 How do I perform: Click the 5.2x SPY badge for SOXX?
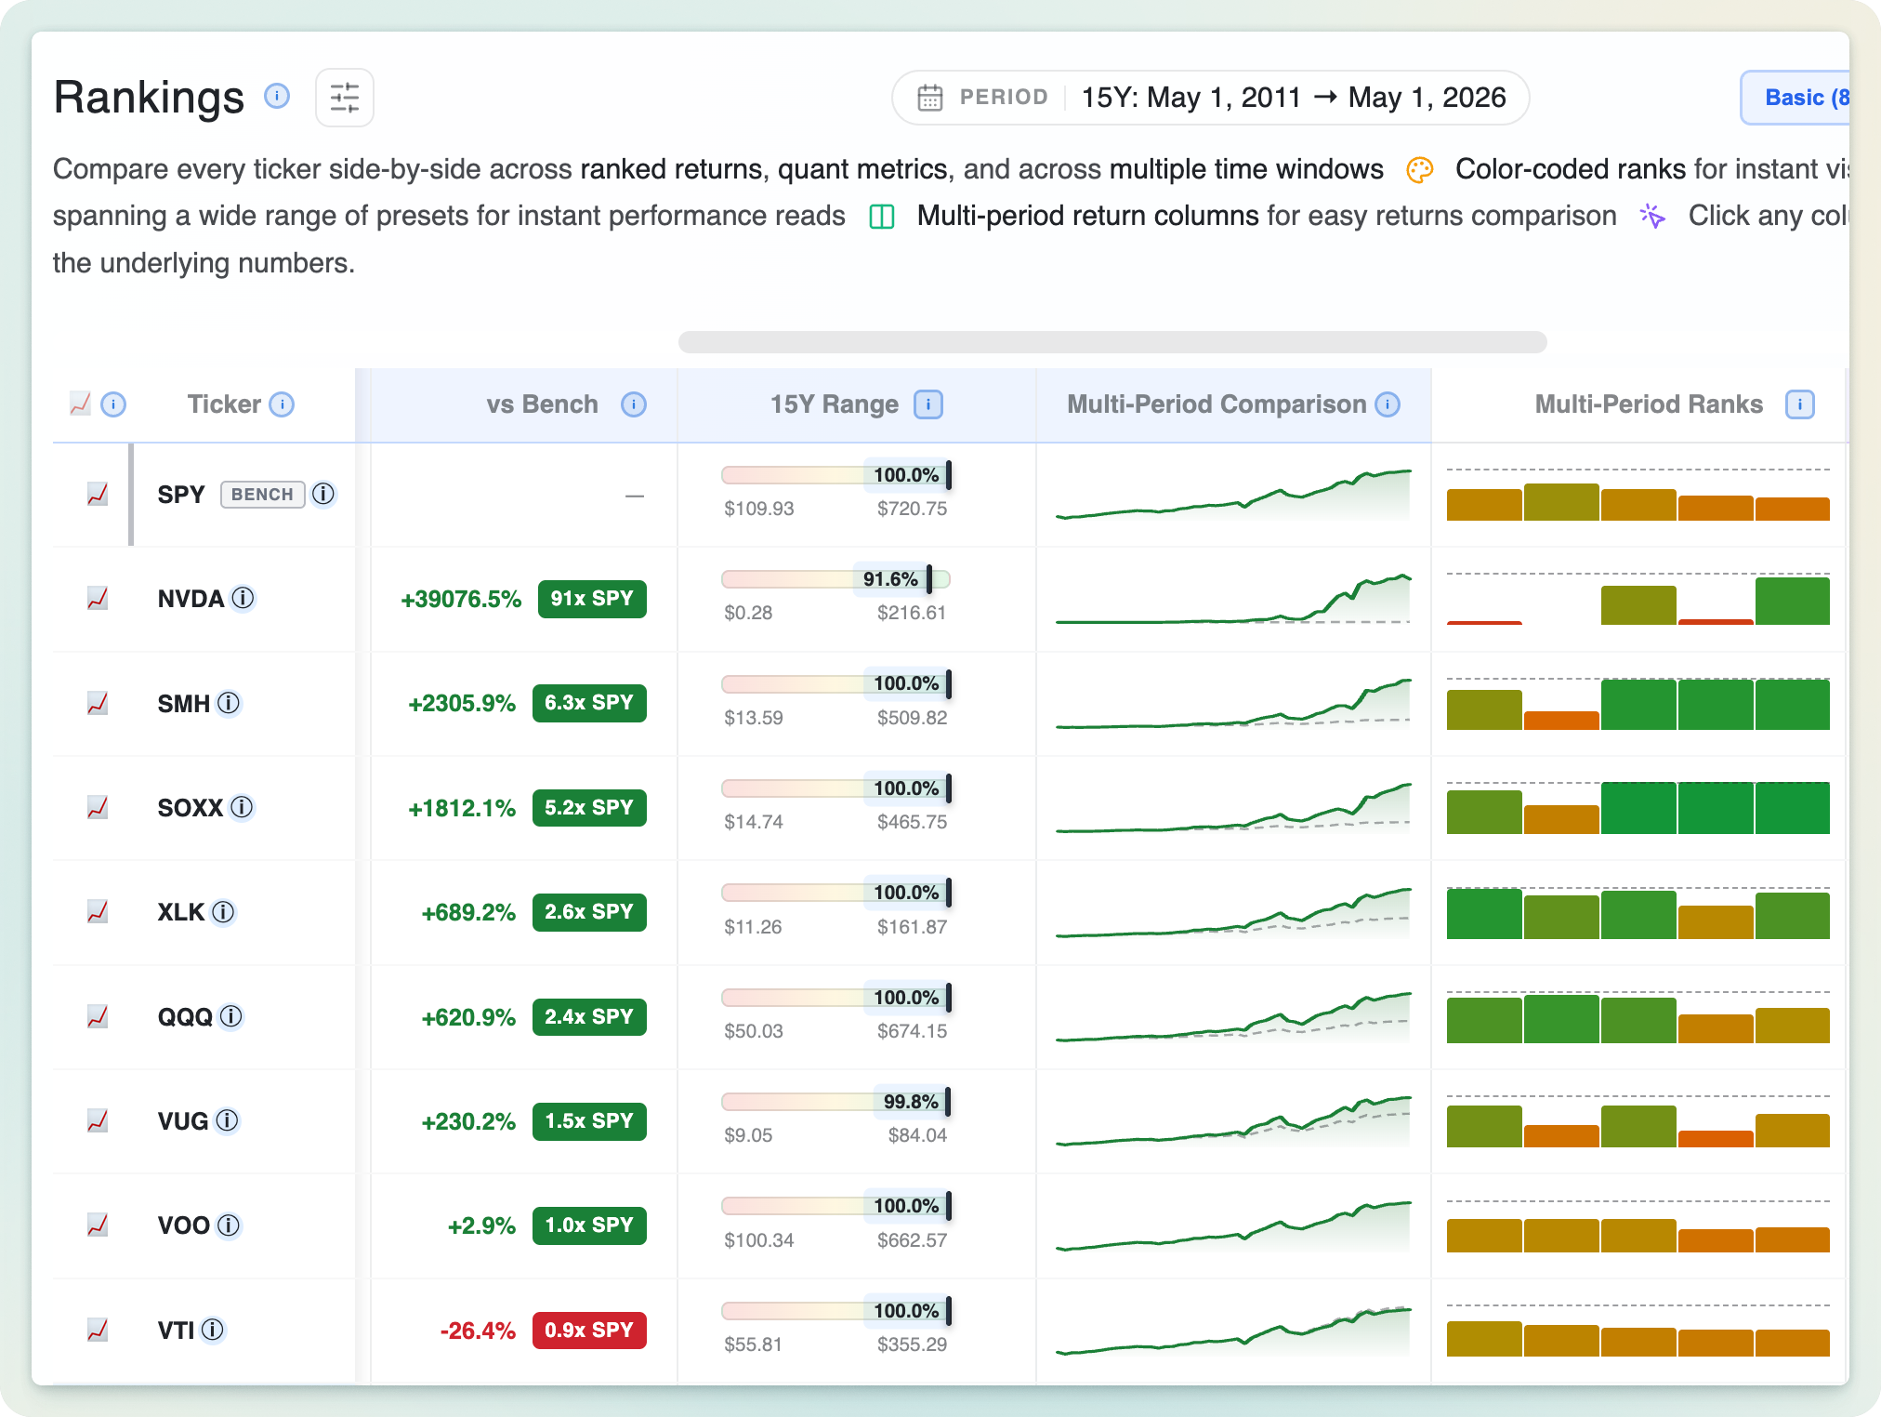coord(589,808)
